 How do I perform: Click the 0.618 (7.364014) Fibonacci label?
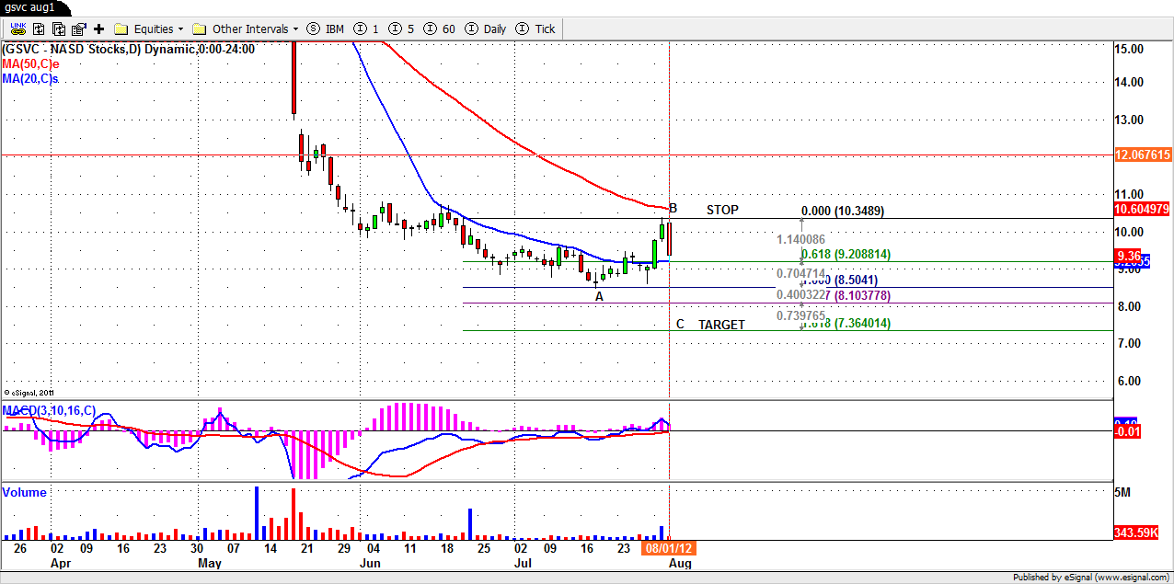[x=846, y=323]
